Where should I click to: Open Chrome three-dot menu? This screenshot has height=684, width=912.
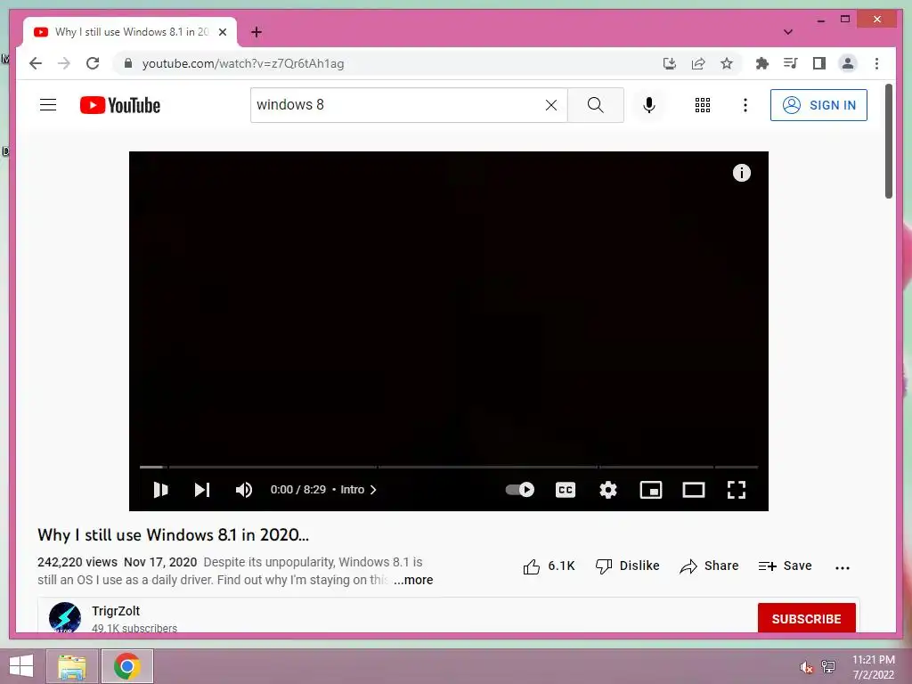pyautogui.click(x=876, y=63)
